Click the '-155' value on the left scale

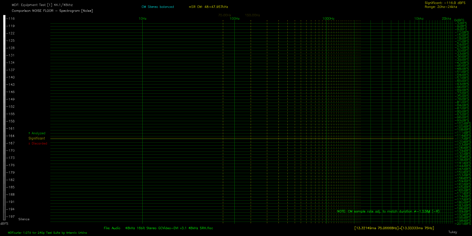point(10,114)
